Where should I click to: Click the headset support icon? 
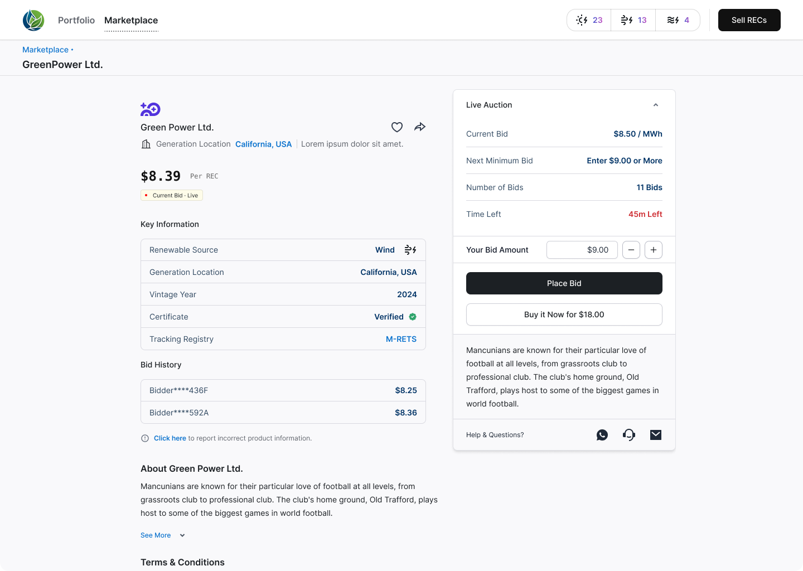point(629,435)
